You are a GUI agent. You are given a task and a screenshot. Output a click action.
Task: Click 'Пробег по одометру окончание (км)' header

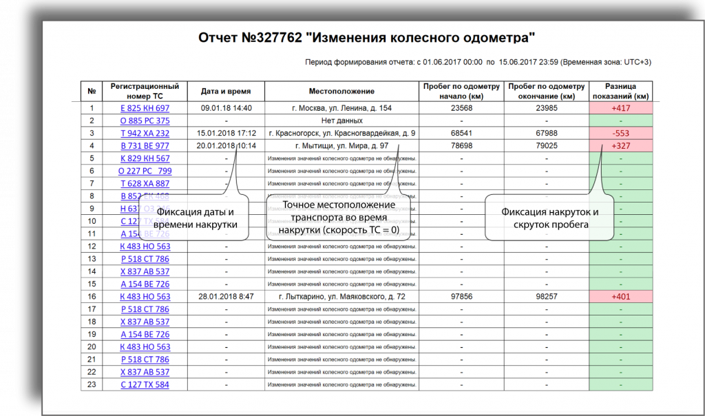pos(547,91)
